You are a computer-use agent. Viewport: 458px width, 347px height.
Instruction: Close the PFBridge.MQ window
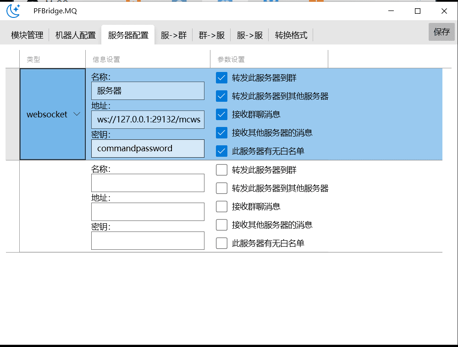click(444, 11)
